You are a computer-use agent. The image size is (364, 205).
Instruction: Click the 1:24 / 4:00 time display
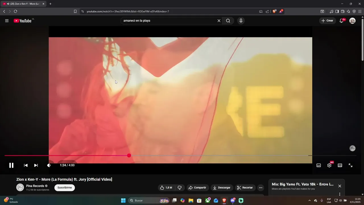click(67, 165)
